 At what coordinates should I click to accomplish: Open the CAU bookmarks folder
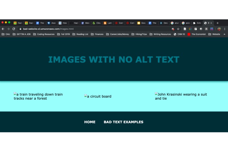coord(6,34)
